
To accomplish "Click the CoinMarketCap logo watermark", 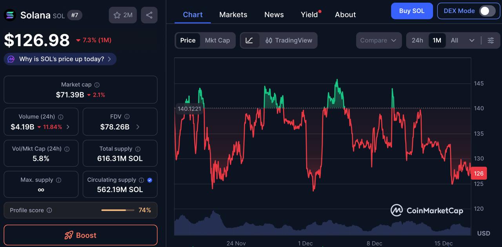I will click(427, 210).
